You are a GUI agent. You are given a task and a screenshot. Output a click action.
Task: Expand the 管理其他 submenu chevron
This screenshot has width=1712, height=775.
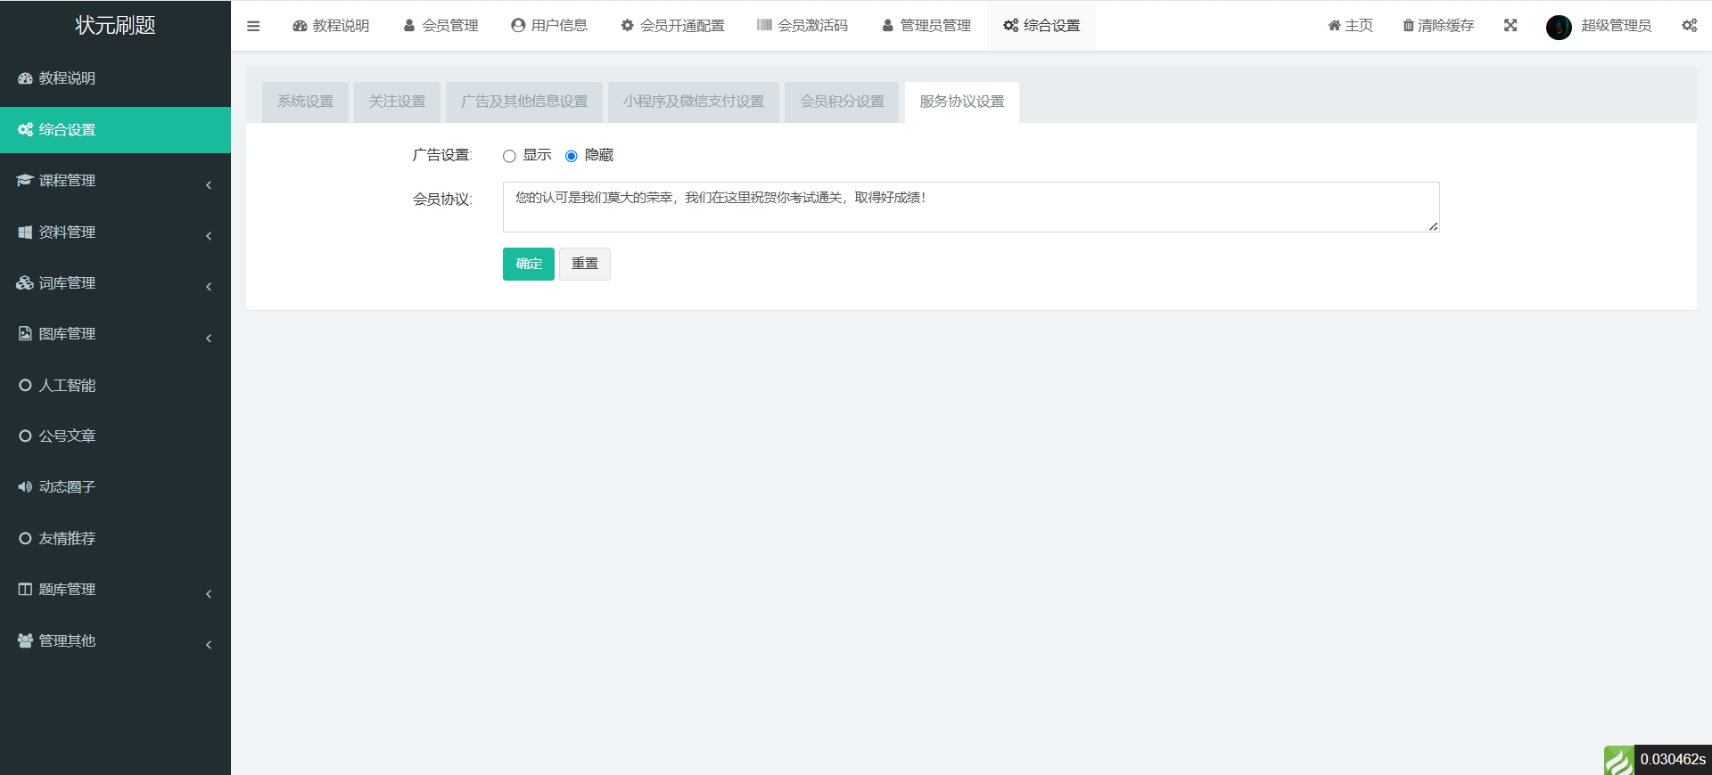(x=209, y=645)
